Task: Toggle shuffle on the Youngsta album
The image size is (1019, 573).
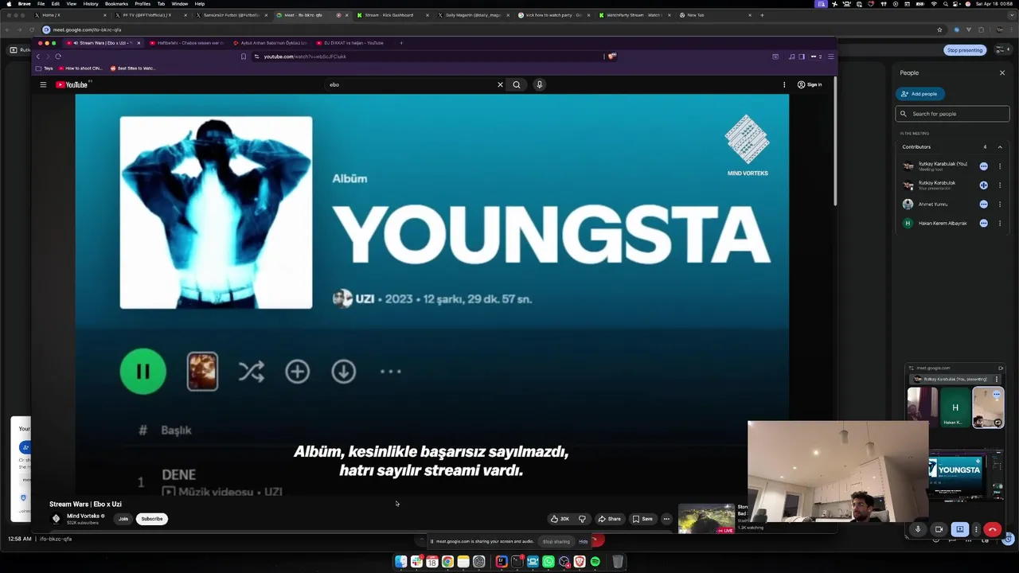Action: [x=251, y=371]
